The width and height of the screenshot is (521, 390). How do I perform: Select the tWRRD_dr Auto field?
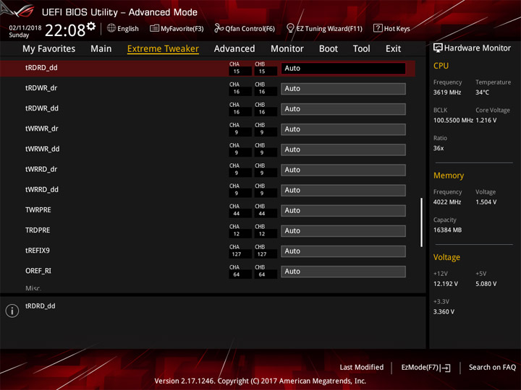pyautogui.click(x=343, y=170)
